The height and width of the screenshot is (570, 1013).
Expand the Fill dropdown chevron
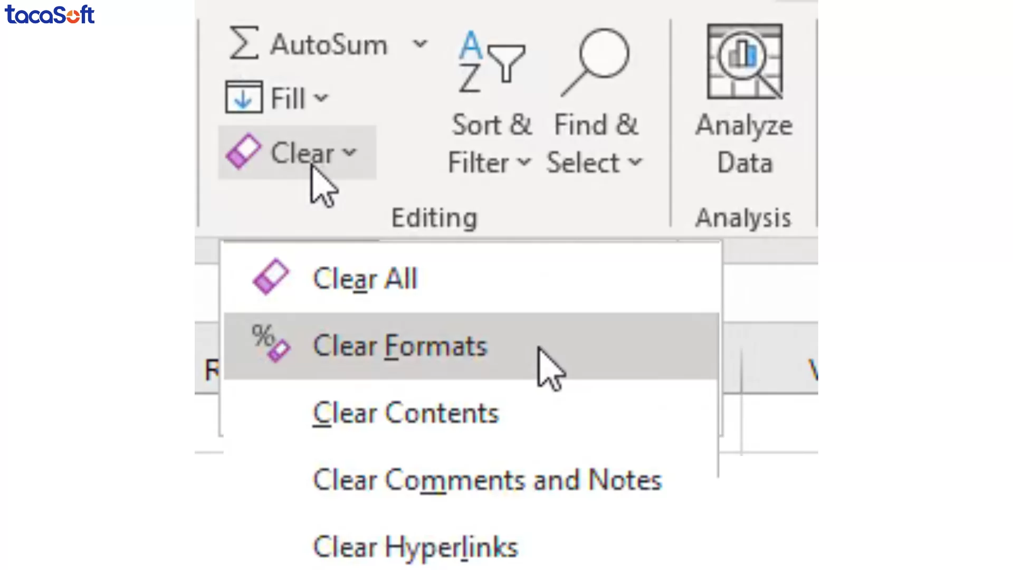click(321, 97)
